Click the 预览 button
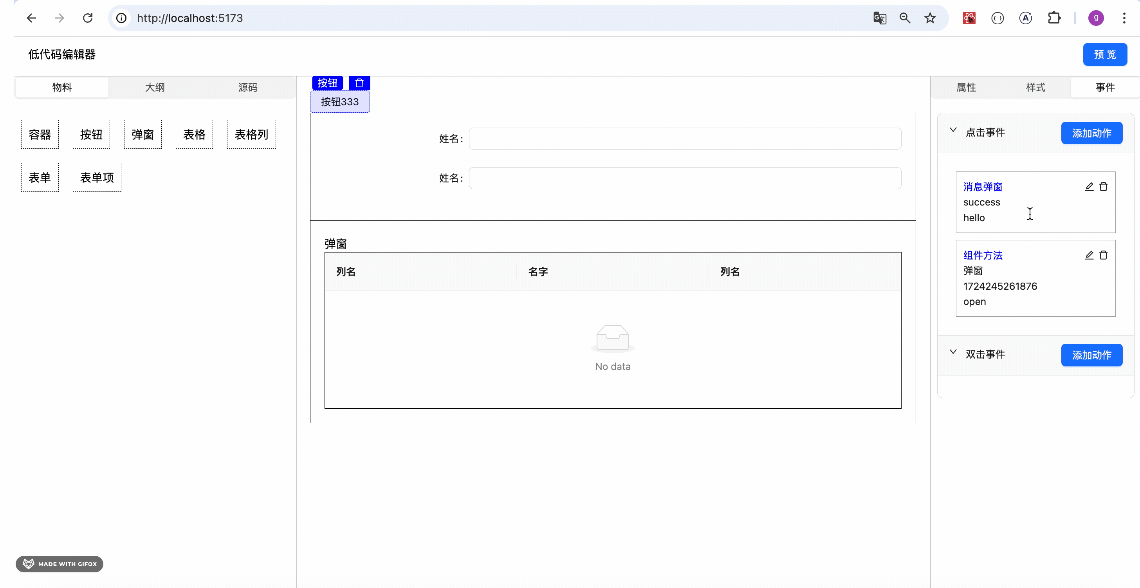1140x588 pixels. [x=1105, y=54]
